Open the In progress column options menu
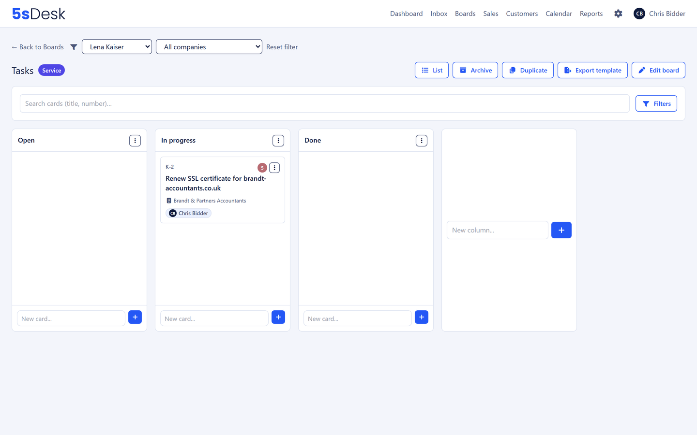 point(278,141)
